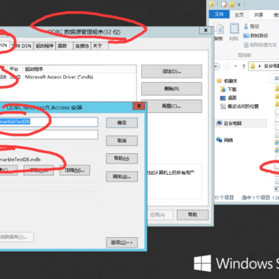Click 帮助 button in ODBC administrator
The width and height of the screenshot is (279, 279).
click(193, 215)
